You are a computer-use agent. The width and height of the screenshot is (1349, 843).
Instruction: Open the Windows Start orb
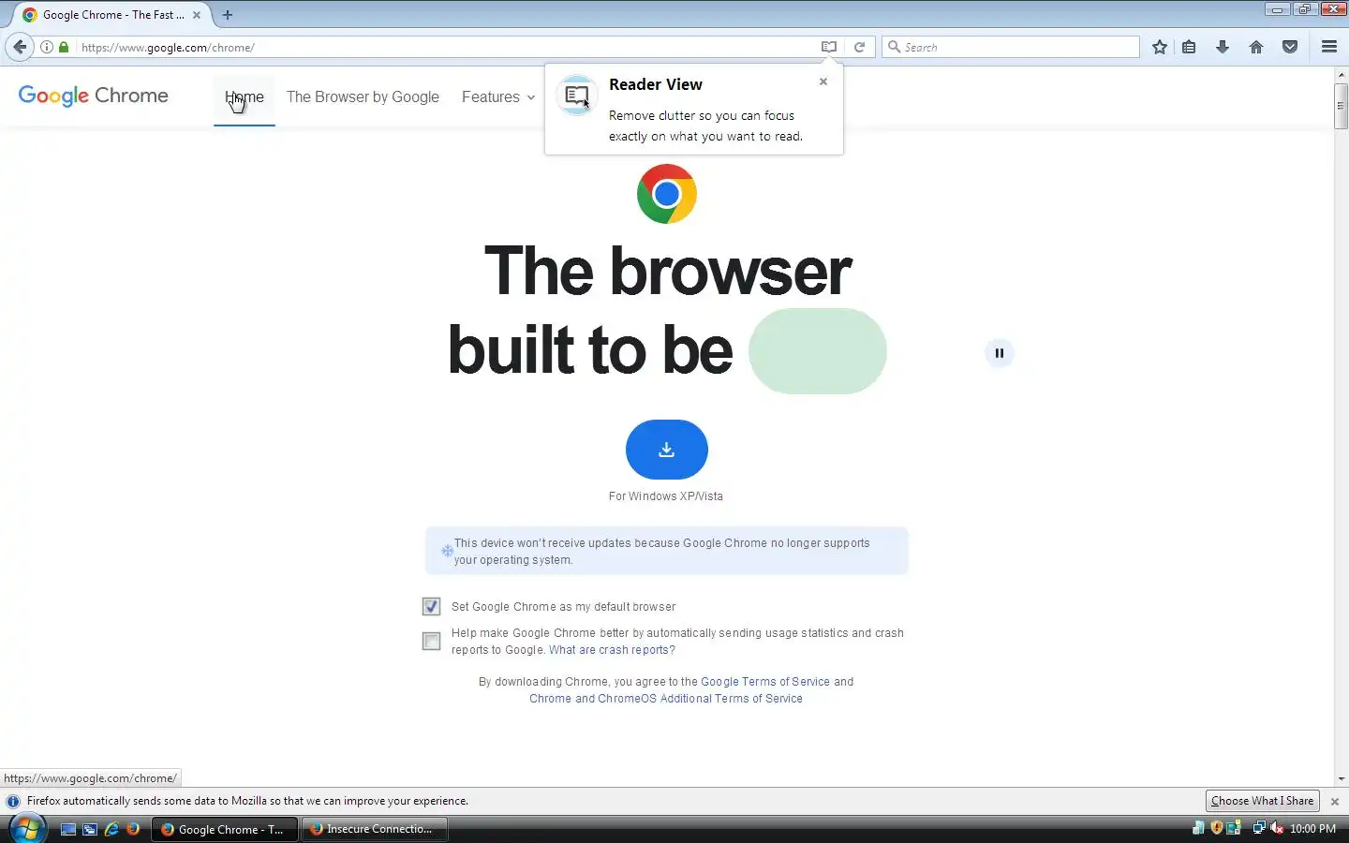pos(27,829)
